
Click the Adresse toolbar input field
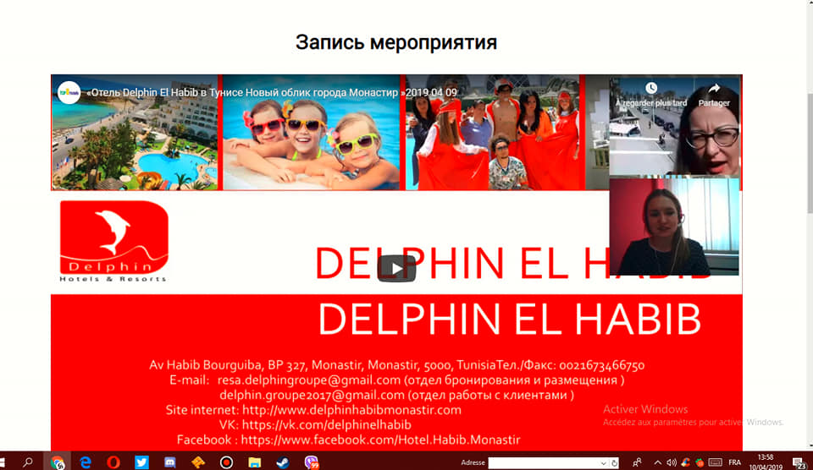click(544, 462)
